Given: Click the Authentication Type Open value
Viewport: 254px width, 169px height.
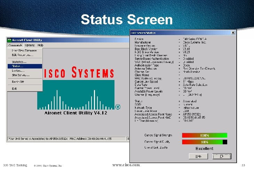Looking at the screenshot, I should pos(186,65).
